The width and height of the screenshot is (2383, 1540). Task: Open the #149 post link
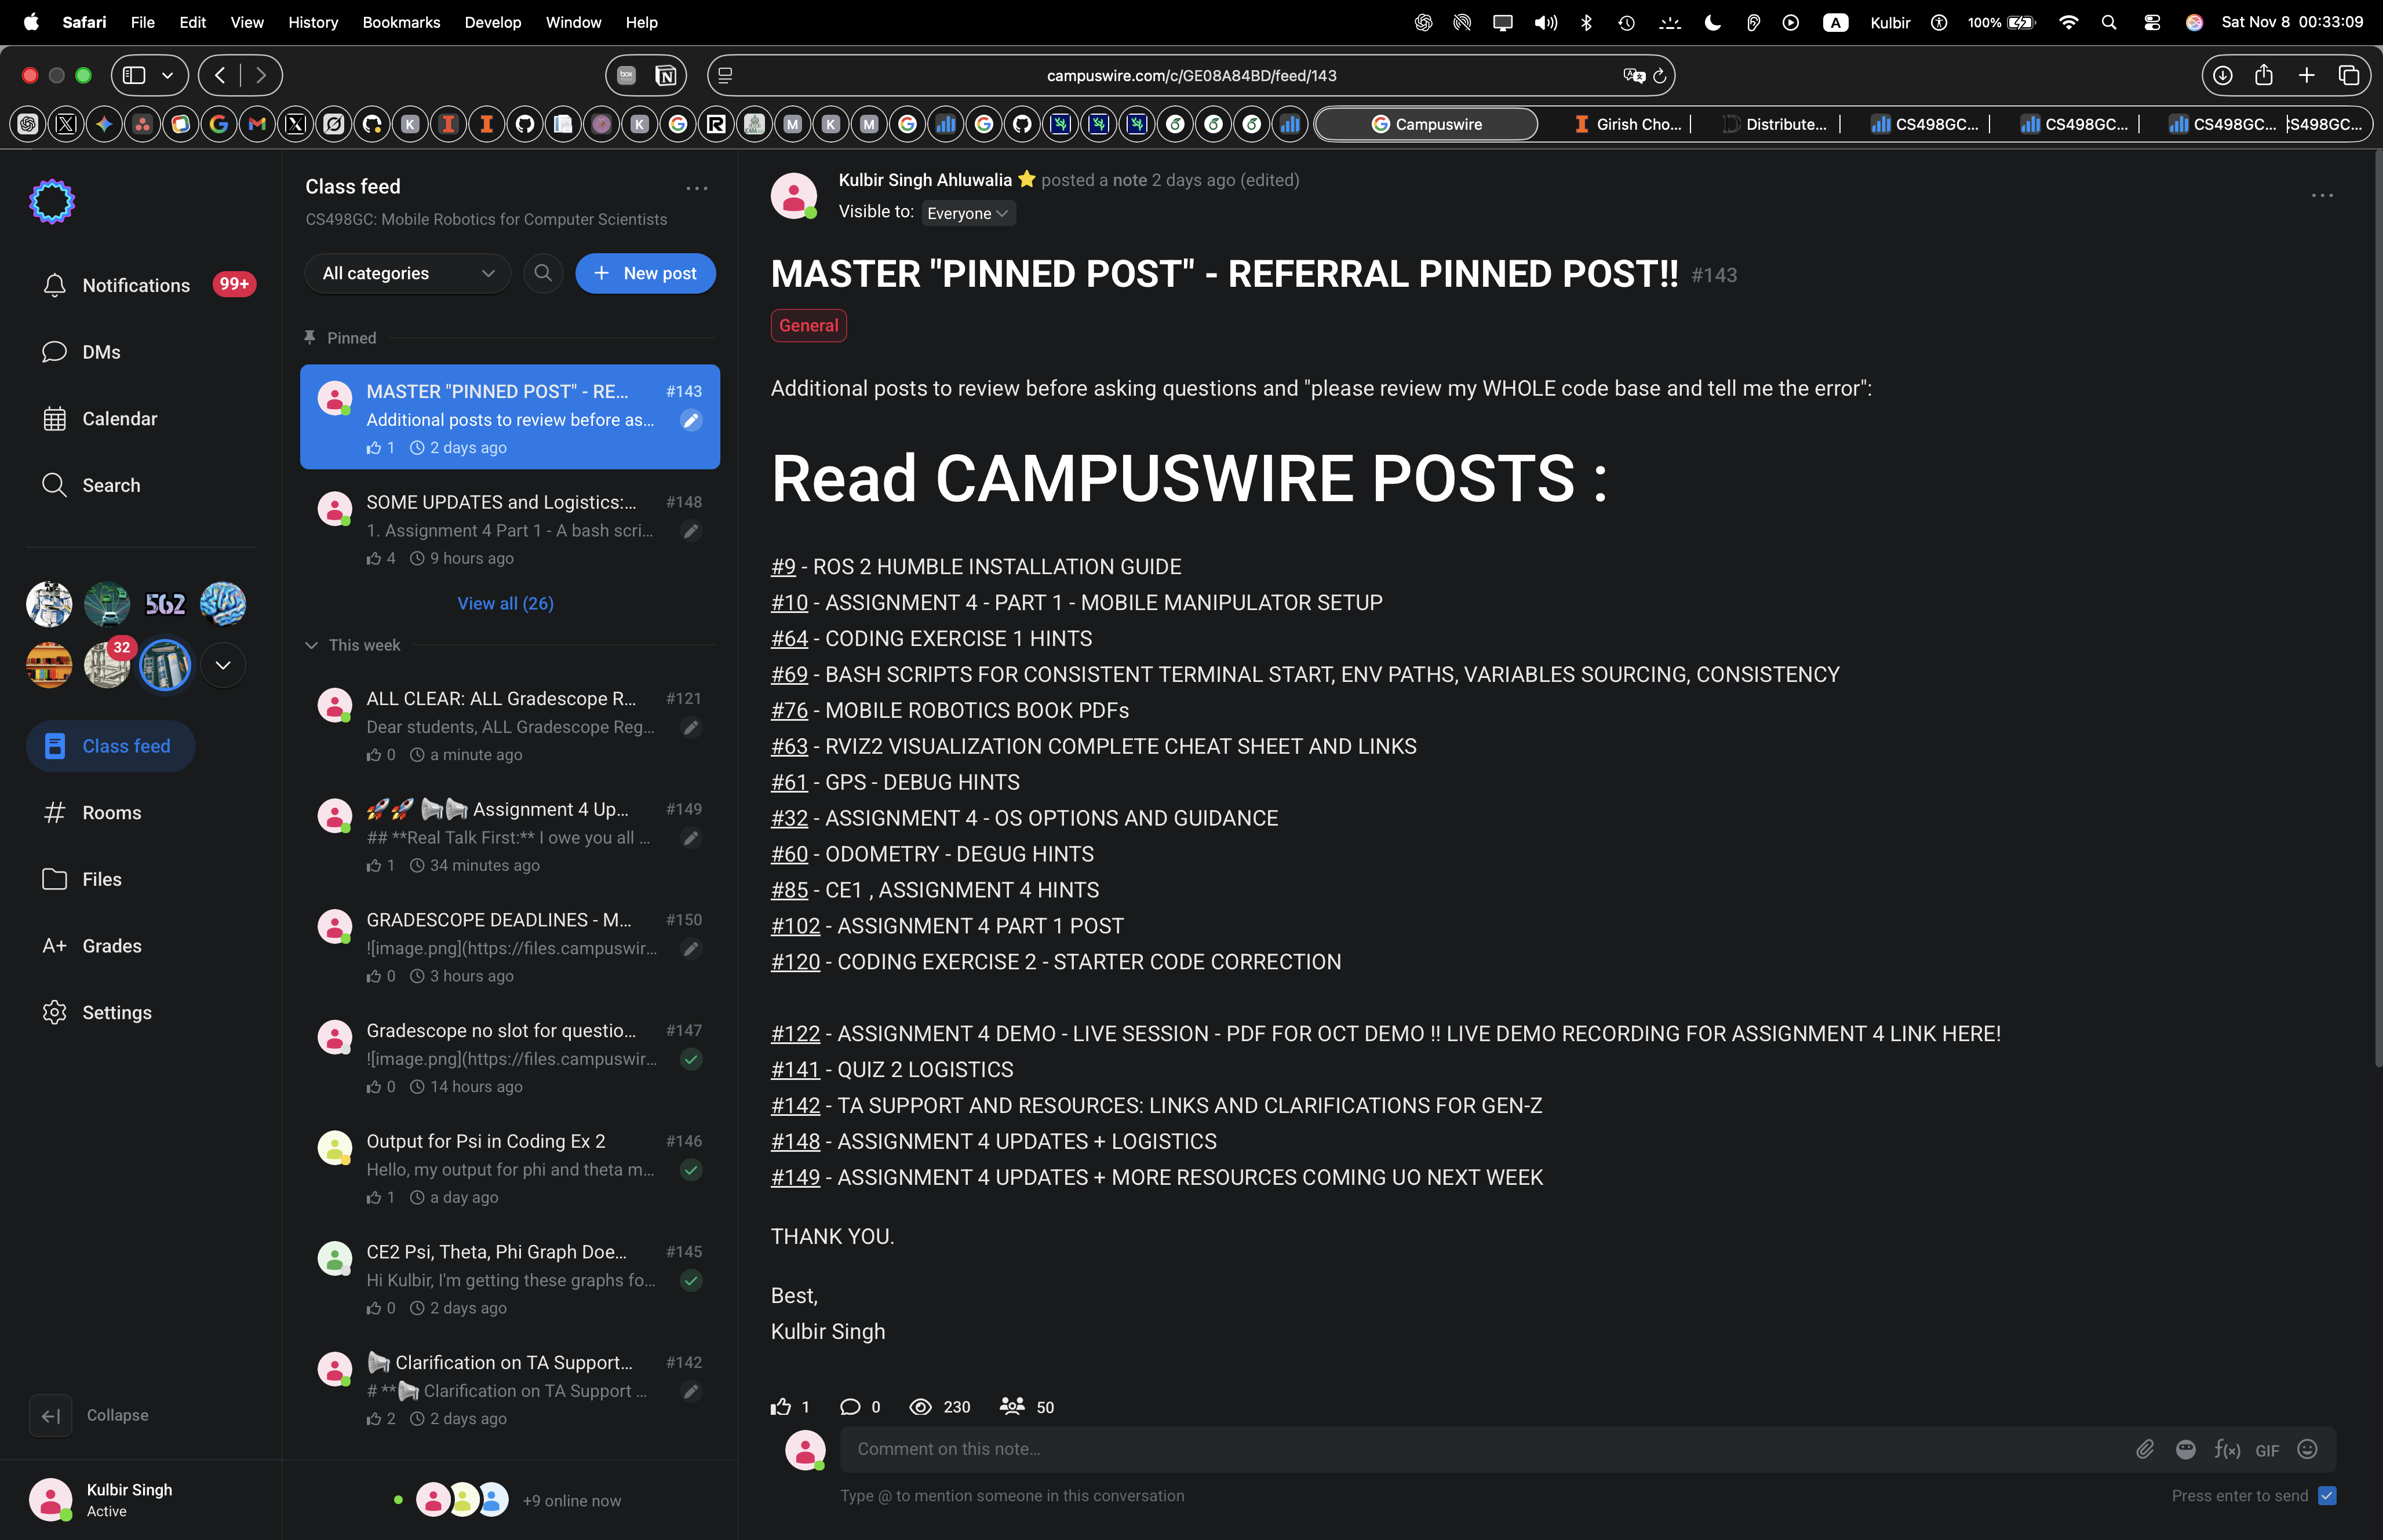[x=795, y=1178]
